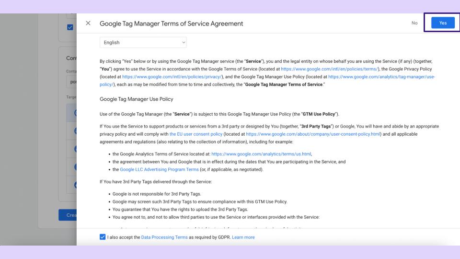This screenshot has height=259, width=460.
Task: Open the Data Processing Terms link
Action: 164,237
